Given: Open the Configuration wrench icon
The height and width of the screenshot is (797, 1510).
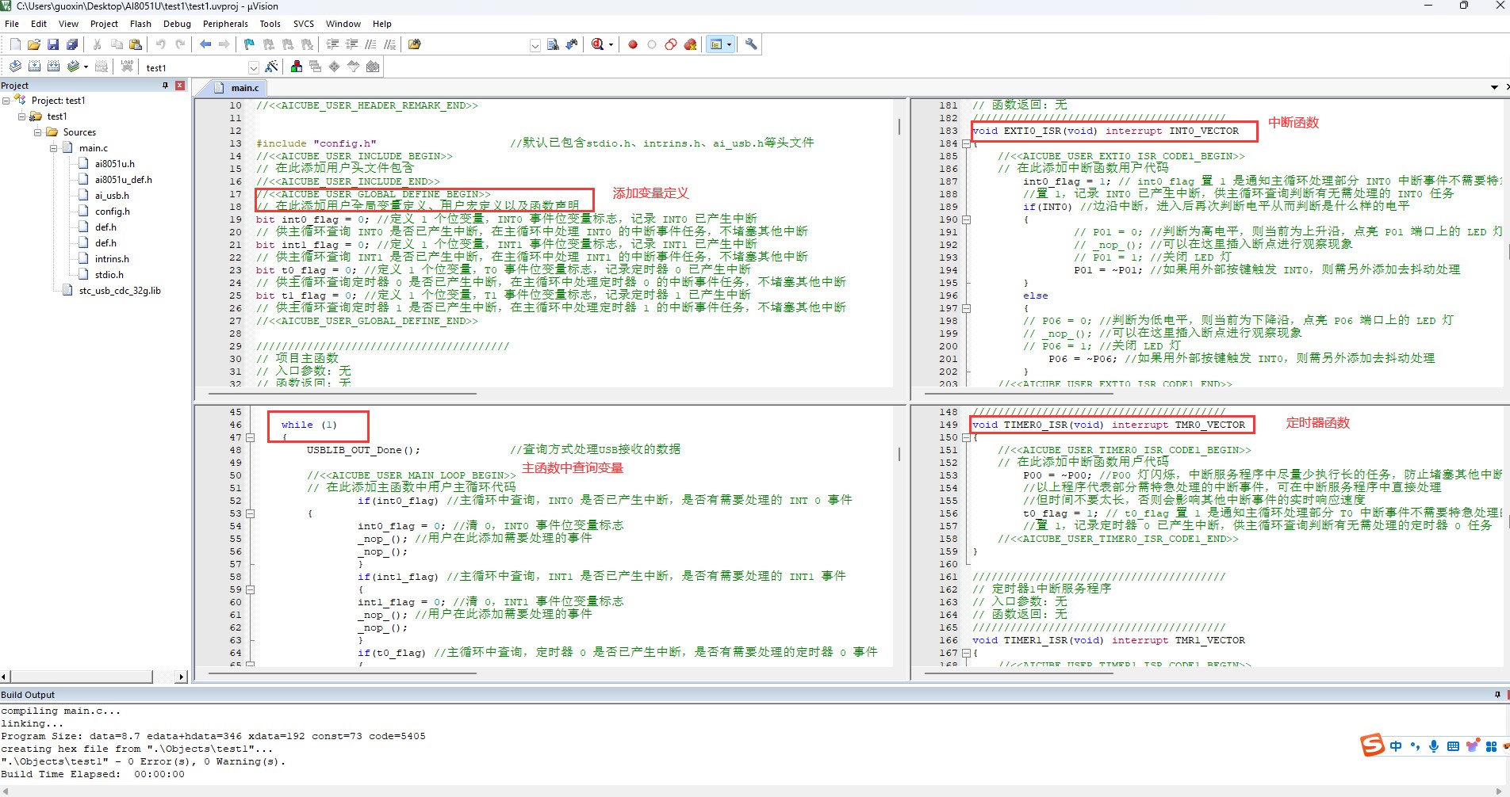Looking at the screenshot, I should pyautogui.click(x=751, y=44).
